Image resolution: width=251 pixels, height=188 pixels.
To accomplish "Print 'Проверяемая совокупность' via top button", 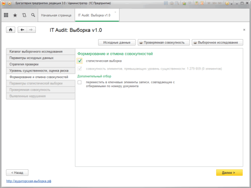I will [164, 43].
